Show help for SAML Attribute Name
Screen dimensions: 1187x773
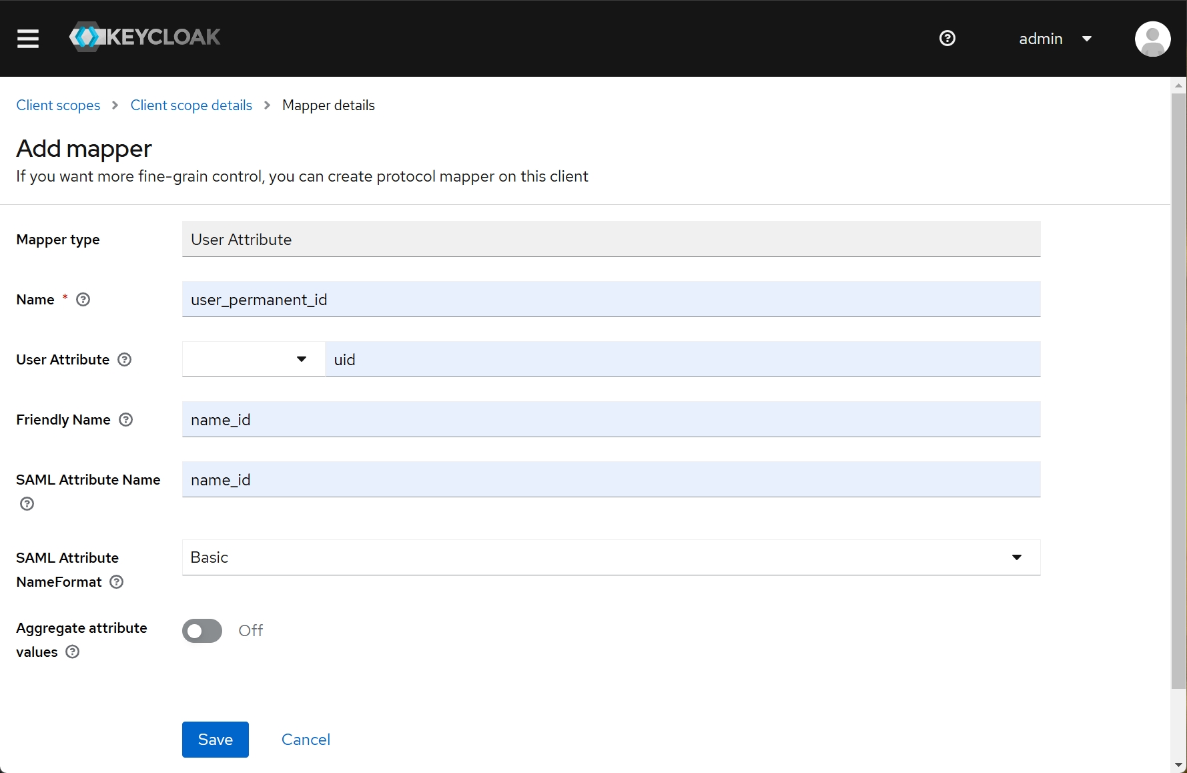pyautogui.click(x=27, y=504)
